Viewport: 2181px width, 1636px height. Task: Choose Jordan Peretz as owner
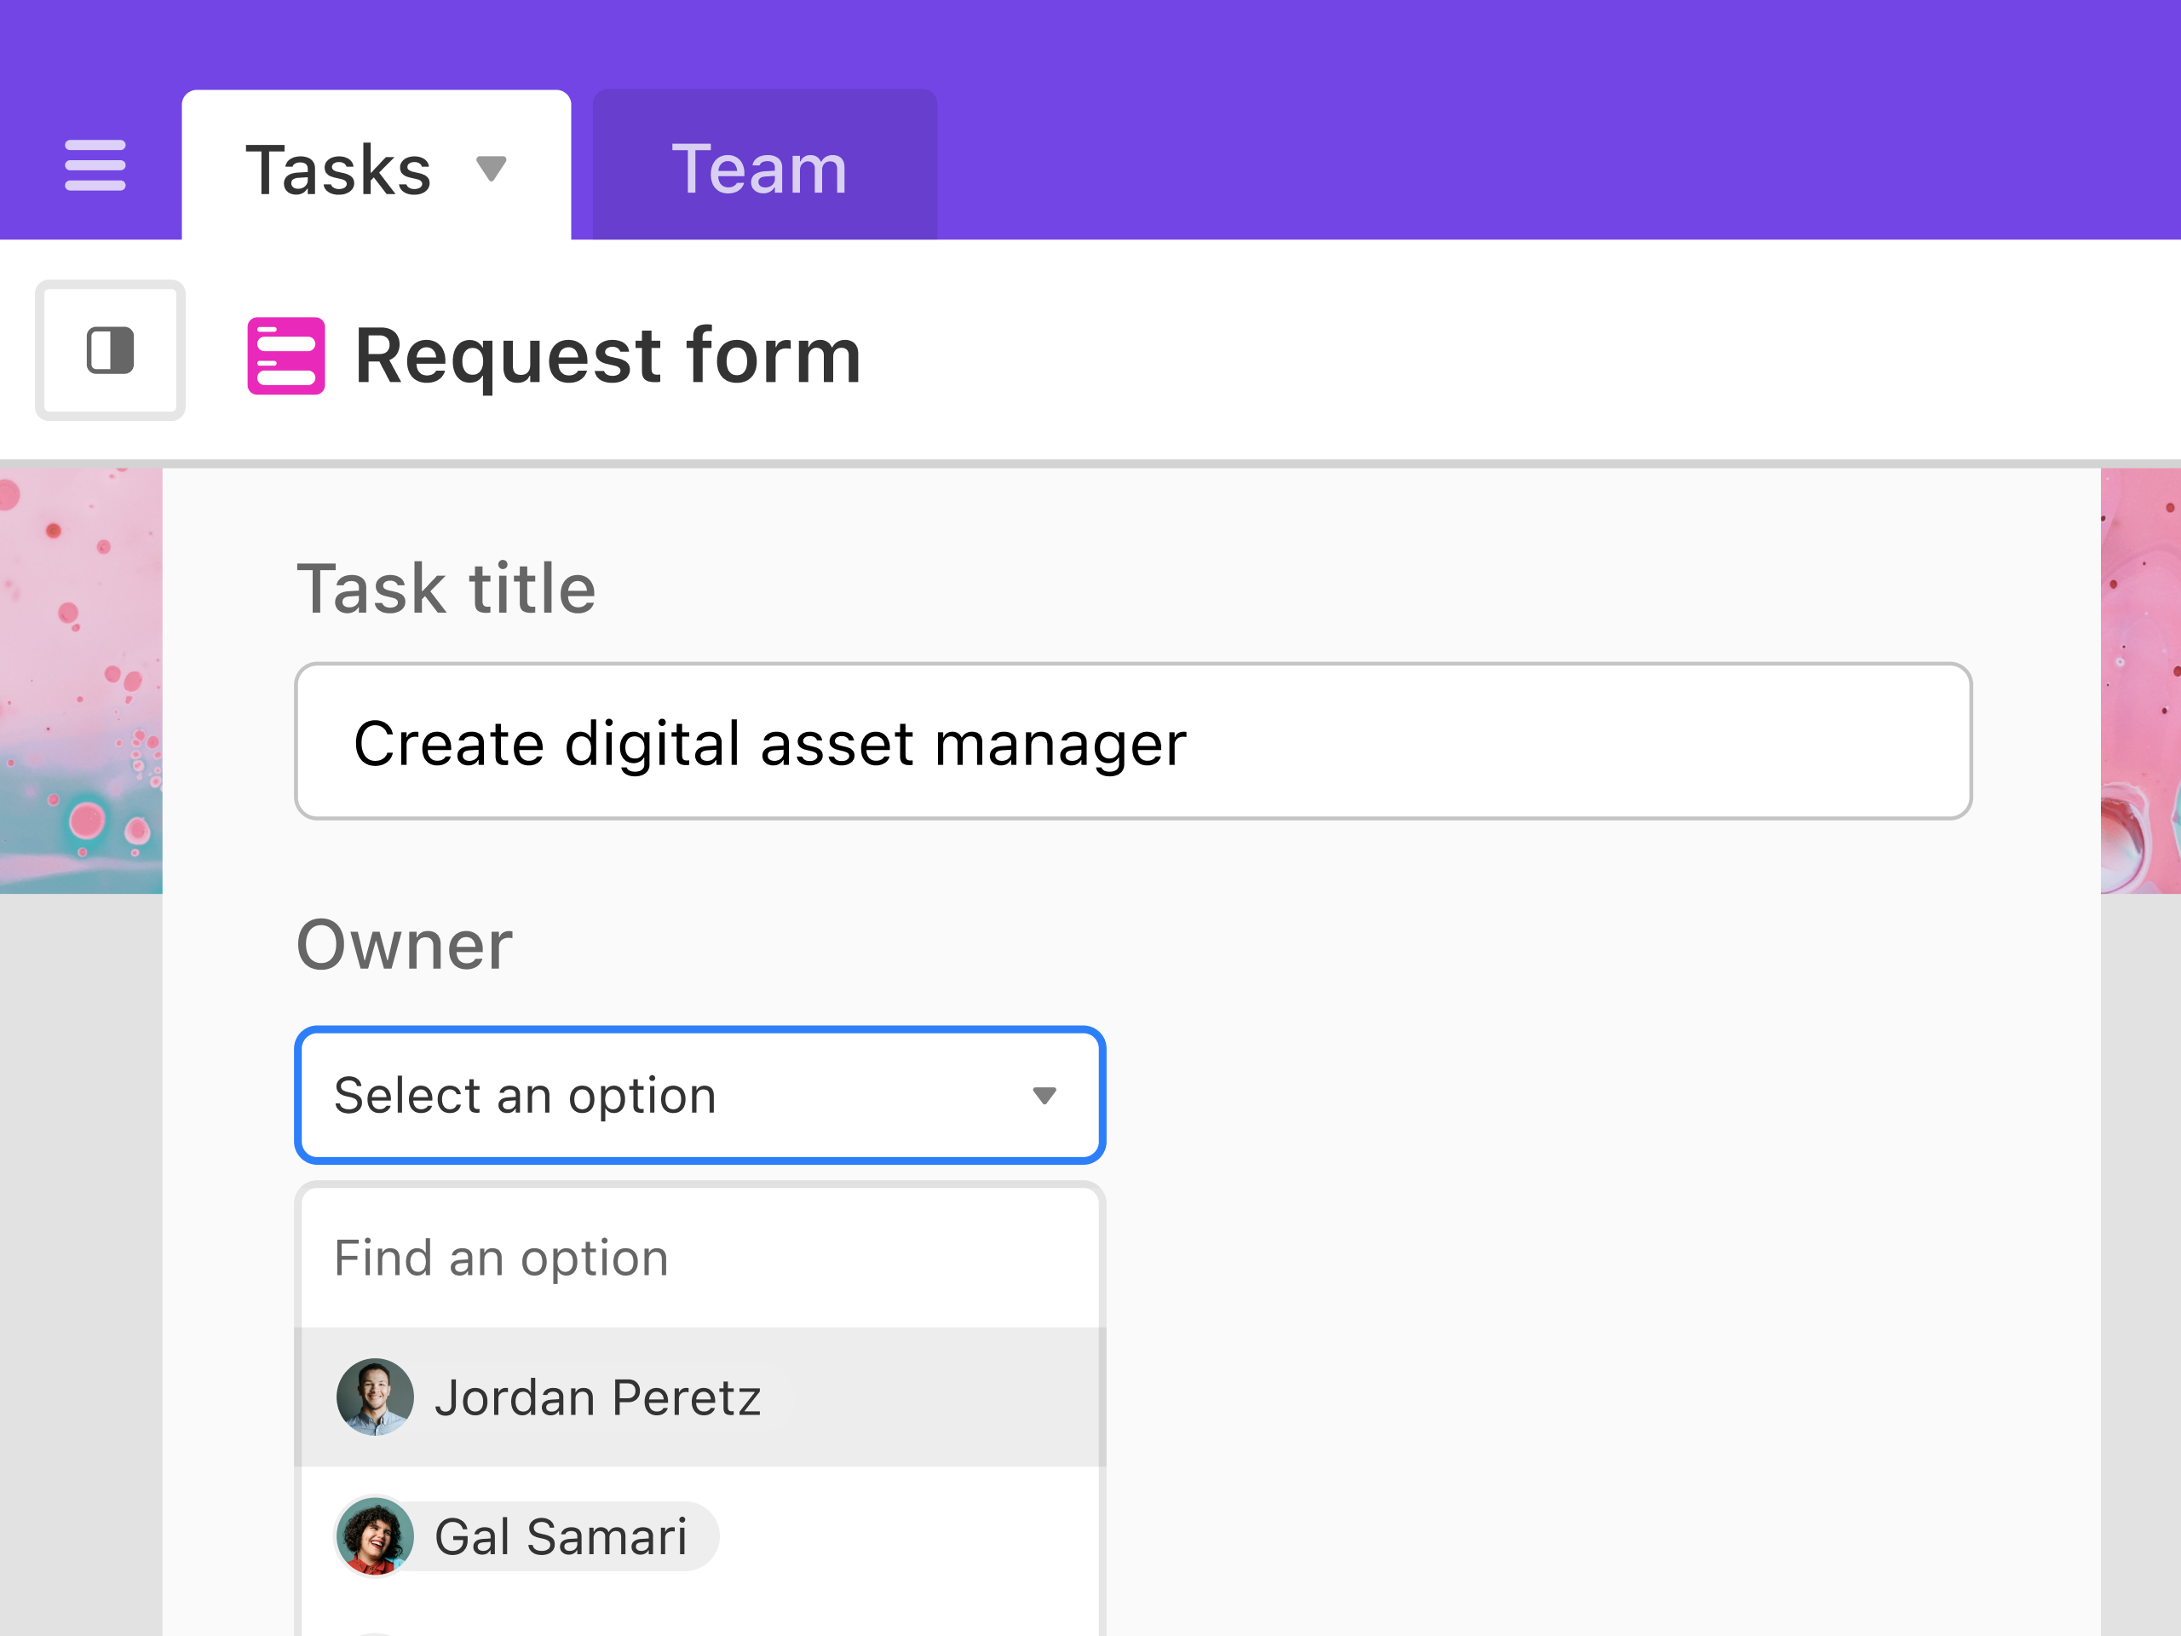[x=597, y=1397]
